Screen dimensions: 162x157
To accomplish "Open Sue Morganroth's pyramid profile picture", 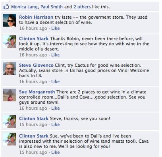I will [10, 95].
